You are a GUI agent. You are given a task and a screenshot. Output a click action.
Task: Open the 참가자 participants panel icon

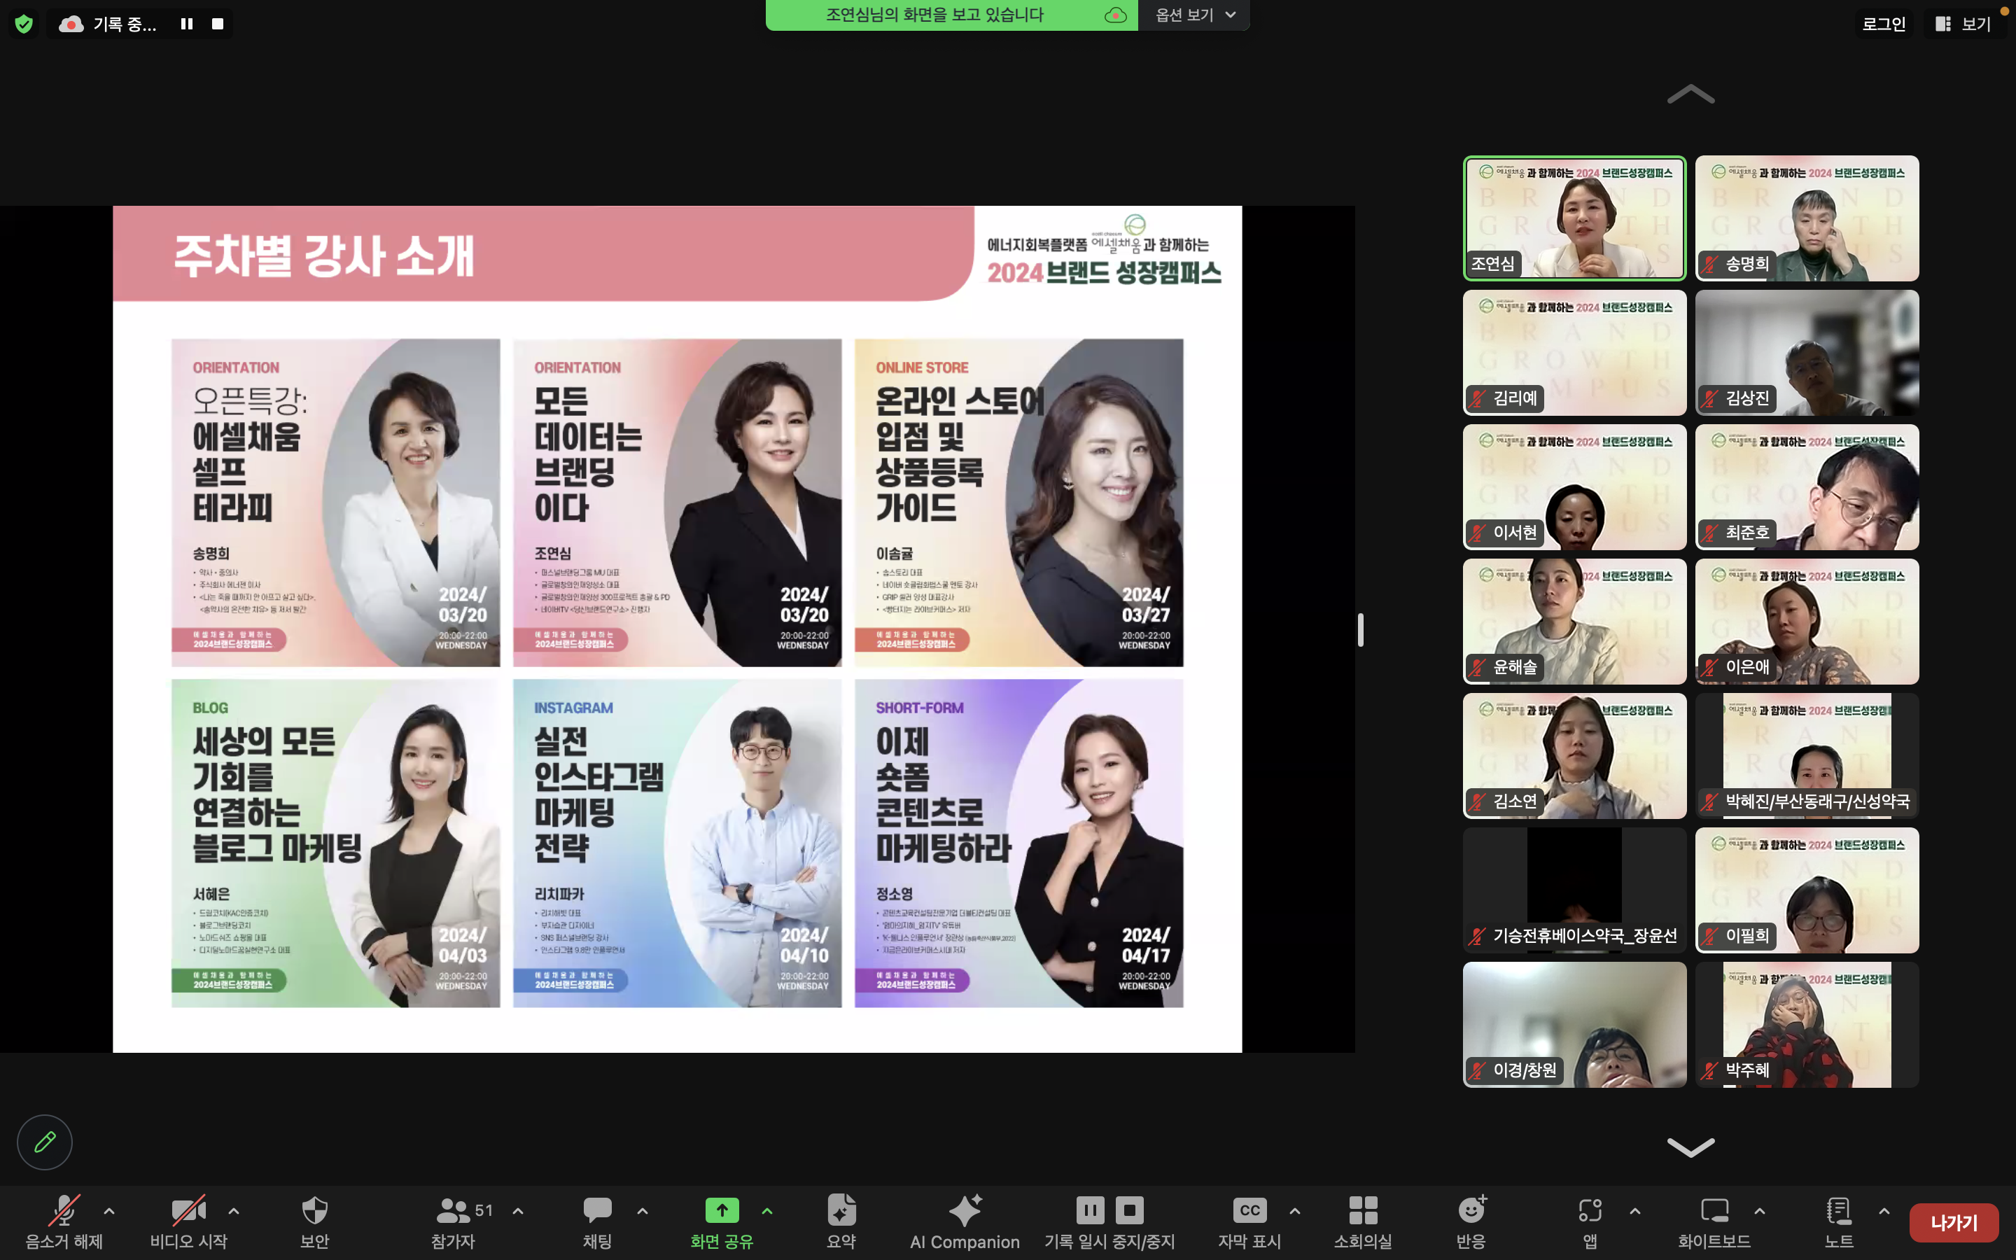coord(453,1210)
